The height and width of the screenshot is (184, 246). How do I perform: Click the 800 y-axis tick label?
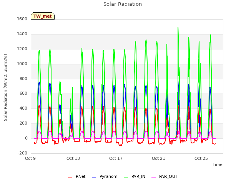pyautogui.click(x=23, y=79)
